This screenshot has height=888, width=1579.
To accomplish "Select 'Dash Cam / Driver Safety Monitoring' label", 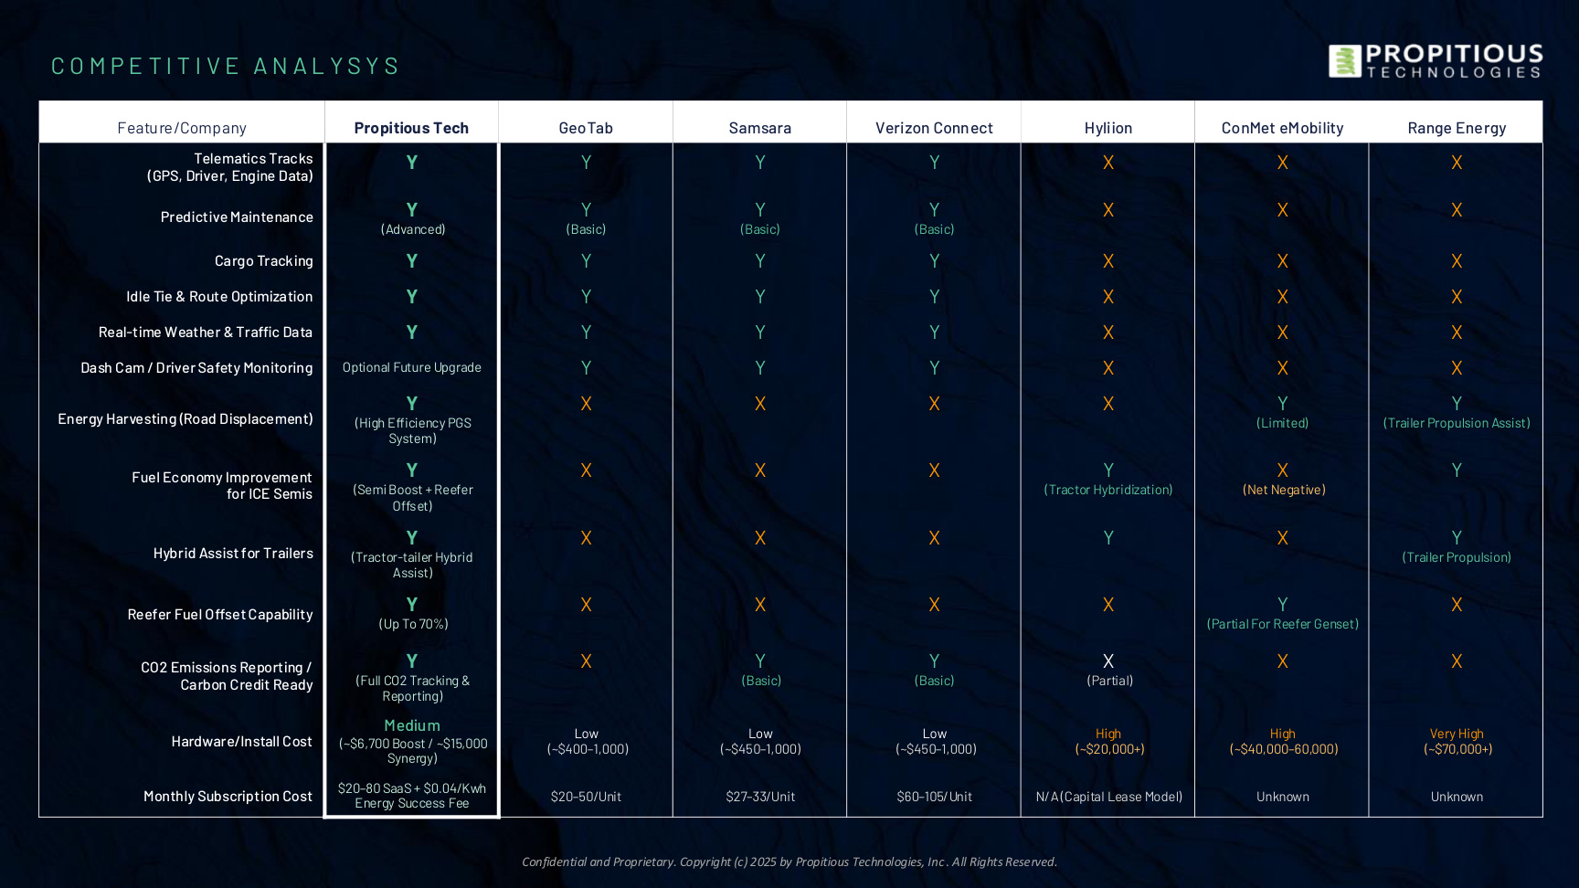I will [x=196, y=368].
